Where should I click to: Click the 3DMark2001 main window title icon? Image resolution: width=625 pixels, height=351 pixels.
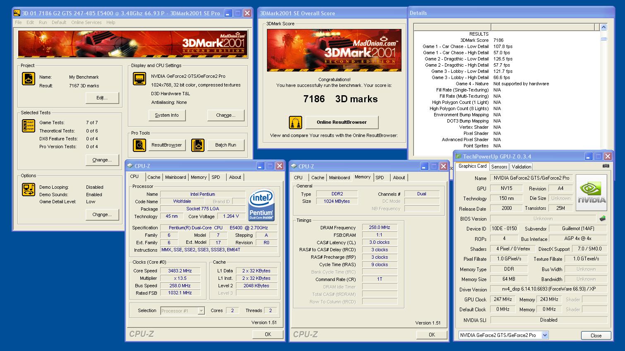(17, 13)
